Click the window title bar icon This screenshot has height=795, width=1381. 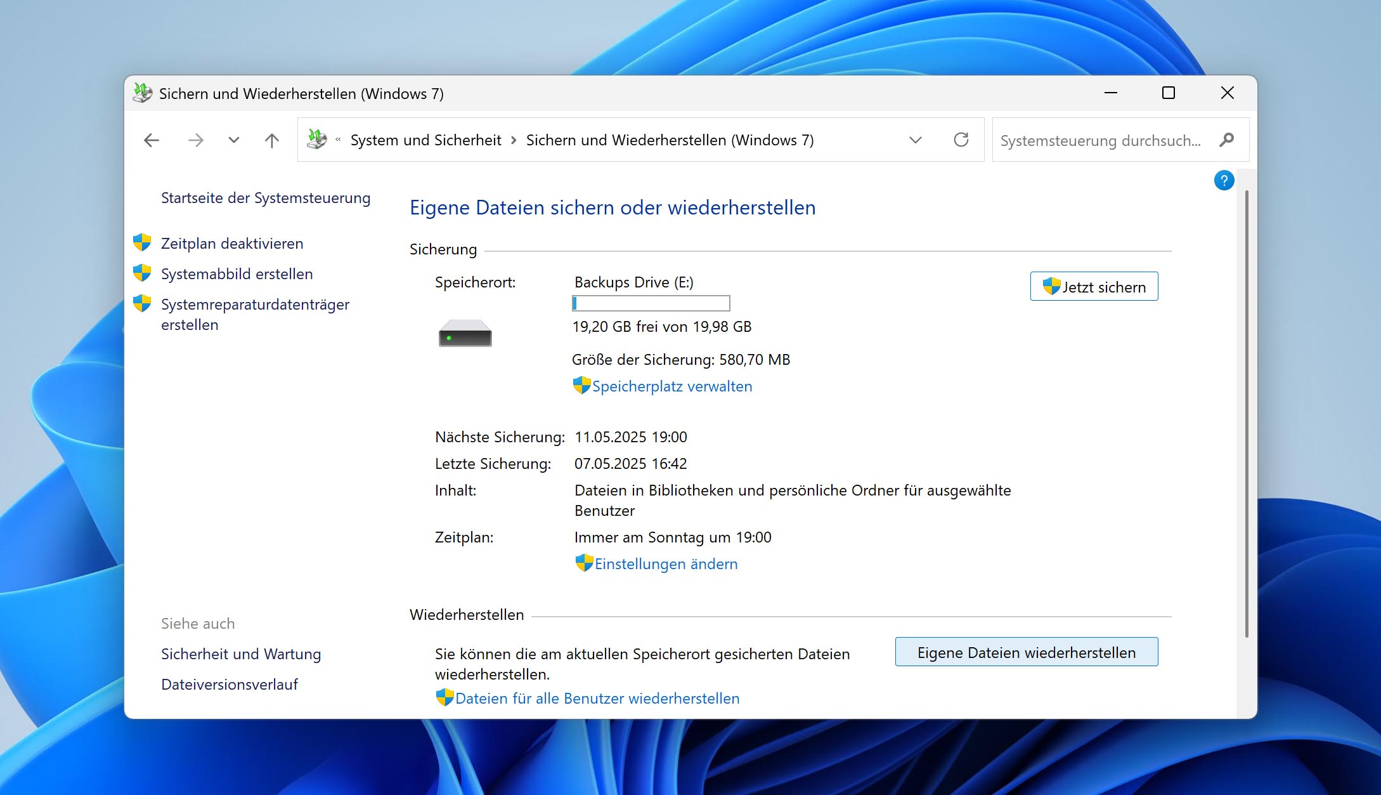click(x=143, y=93)
